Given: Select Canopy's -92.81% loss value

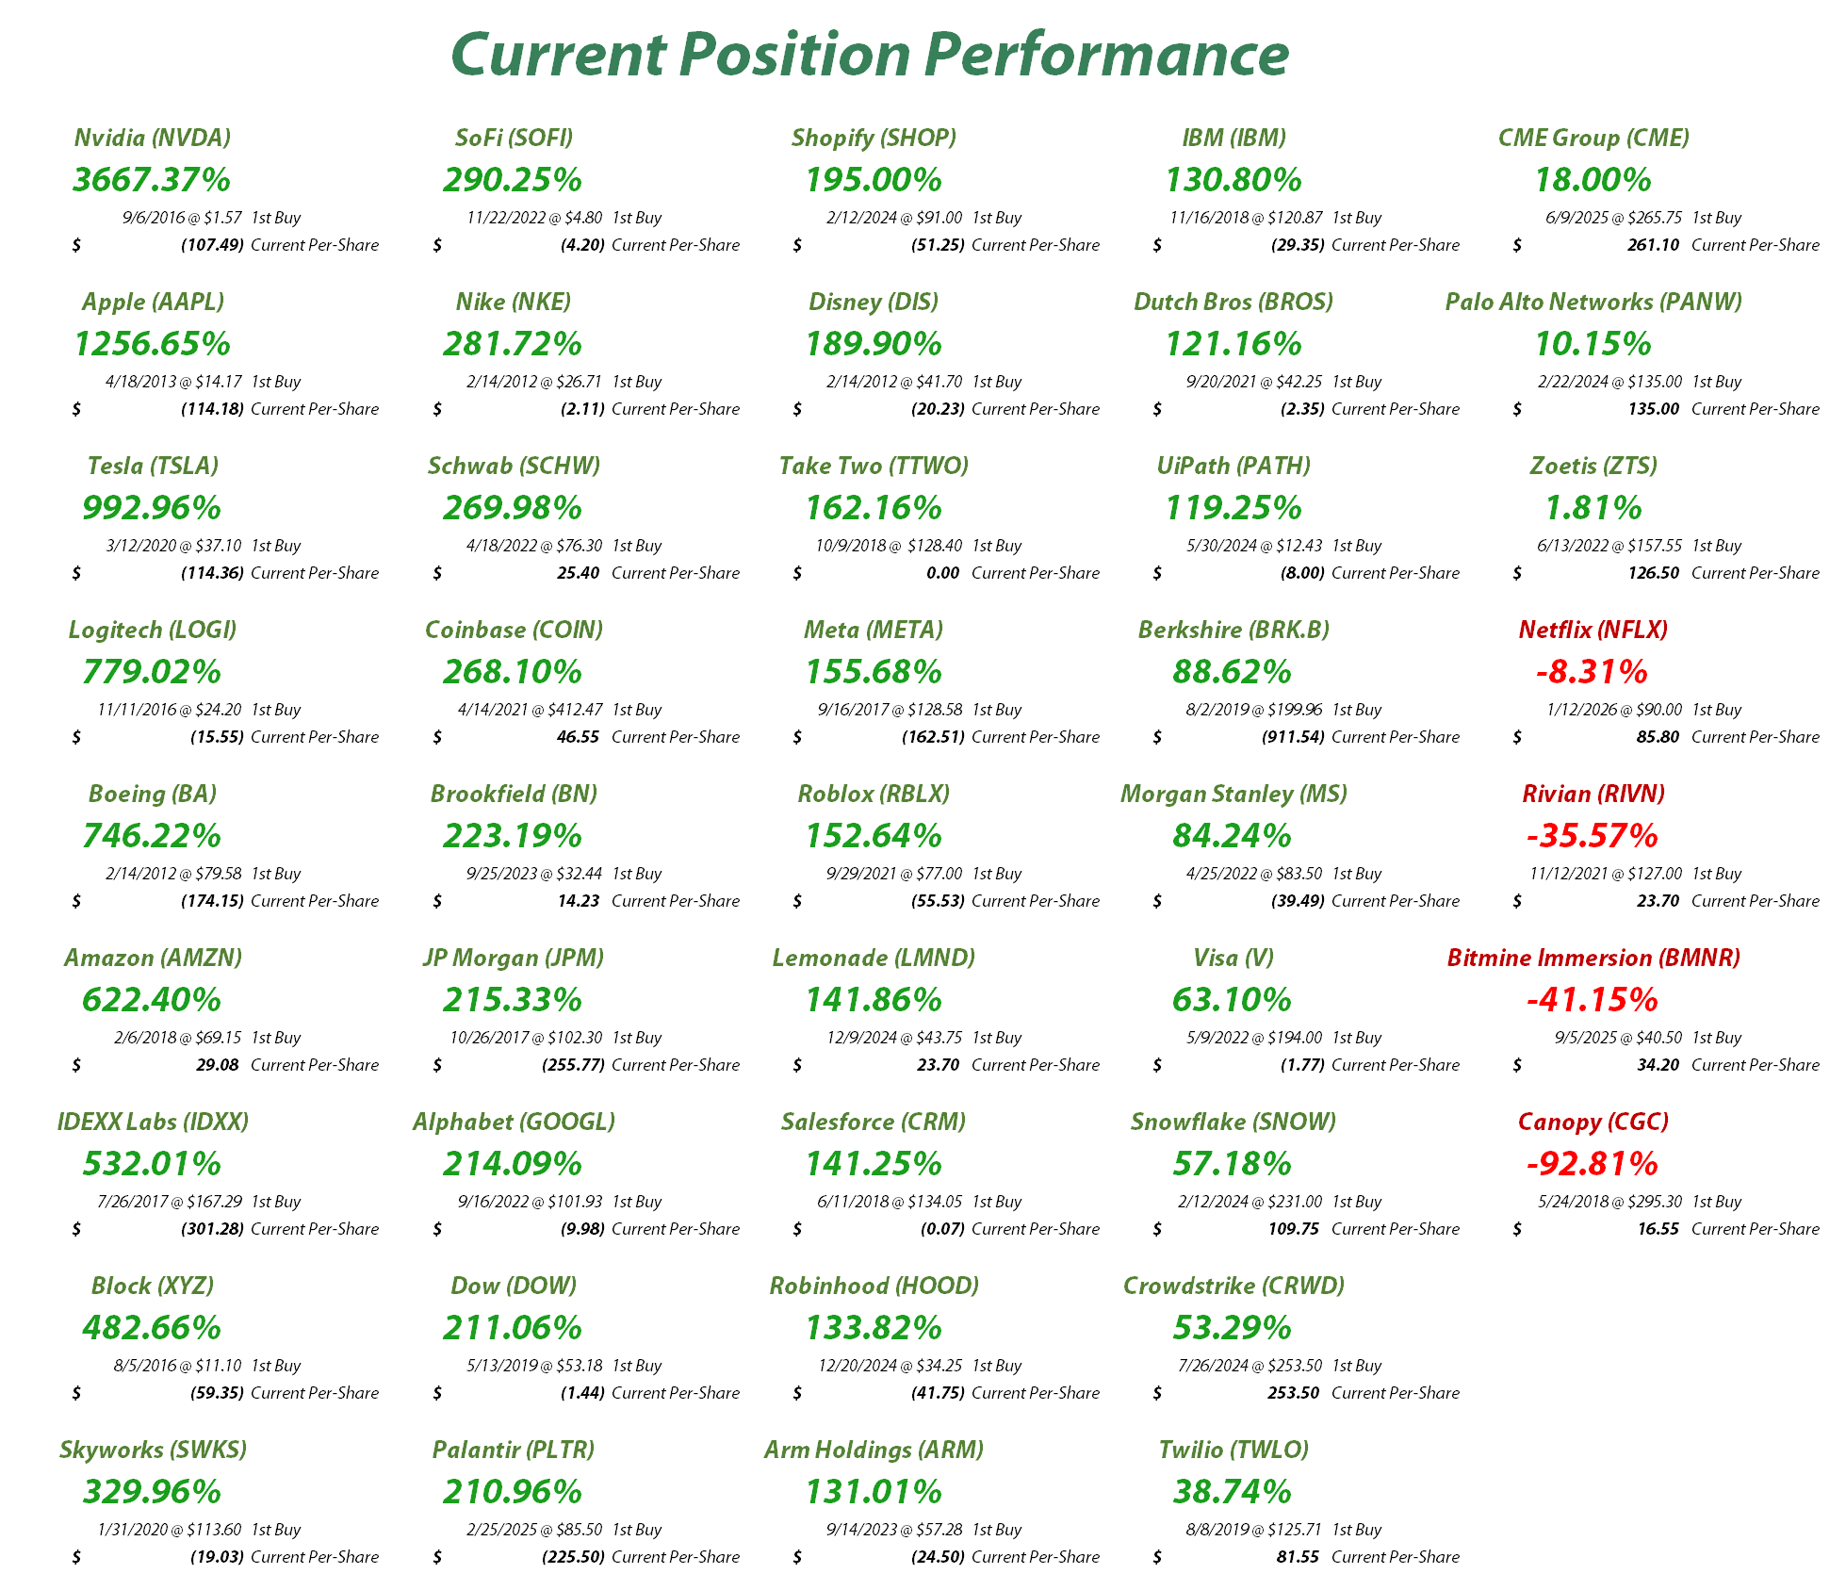Looking at the screenshot, I should coord(1592,1163).
